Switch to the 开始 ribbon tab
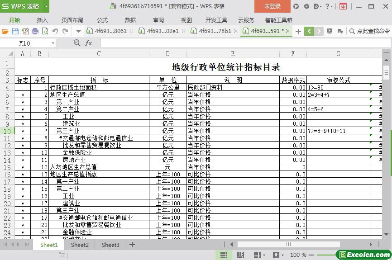The image size is (392, 260). click(x=14, y=20)
